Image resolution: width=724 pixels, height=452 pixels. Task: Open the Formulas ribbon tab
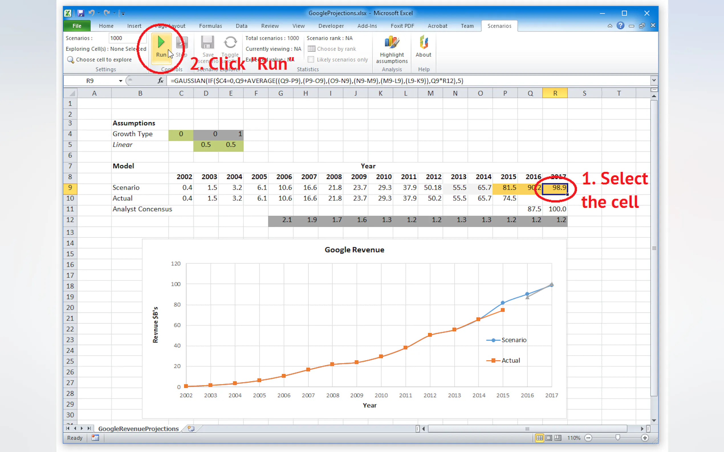(x=210, y=26)
